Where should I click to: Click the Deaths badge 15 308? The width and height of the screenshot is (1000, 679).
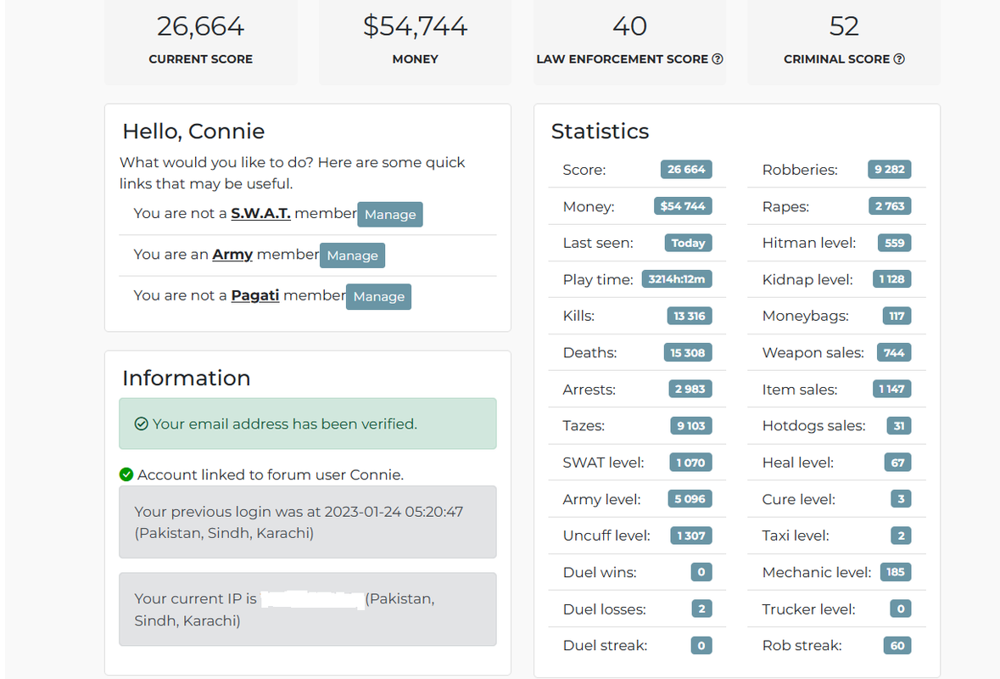click(688, 352)
